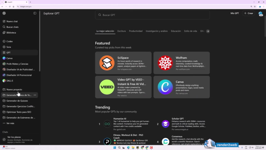266x150 pixels.
Task: Bookmark this page with star icon
Action: tap(255, 7)
